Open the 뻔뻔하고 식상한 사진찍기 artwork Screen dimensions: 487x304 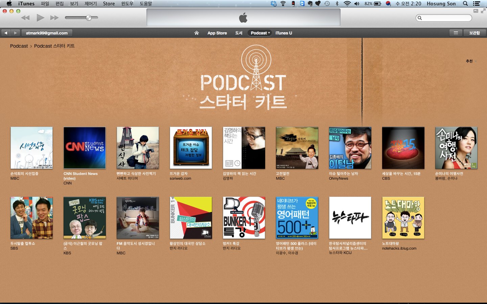tap(138, 148)
